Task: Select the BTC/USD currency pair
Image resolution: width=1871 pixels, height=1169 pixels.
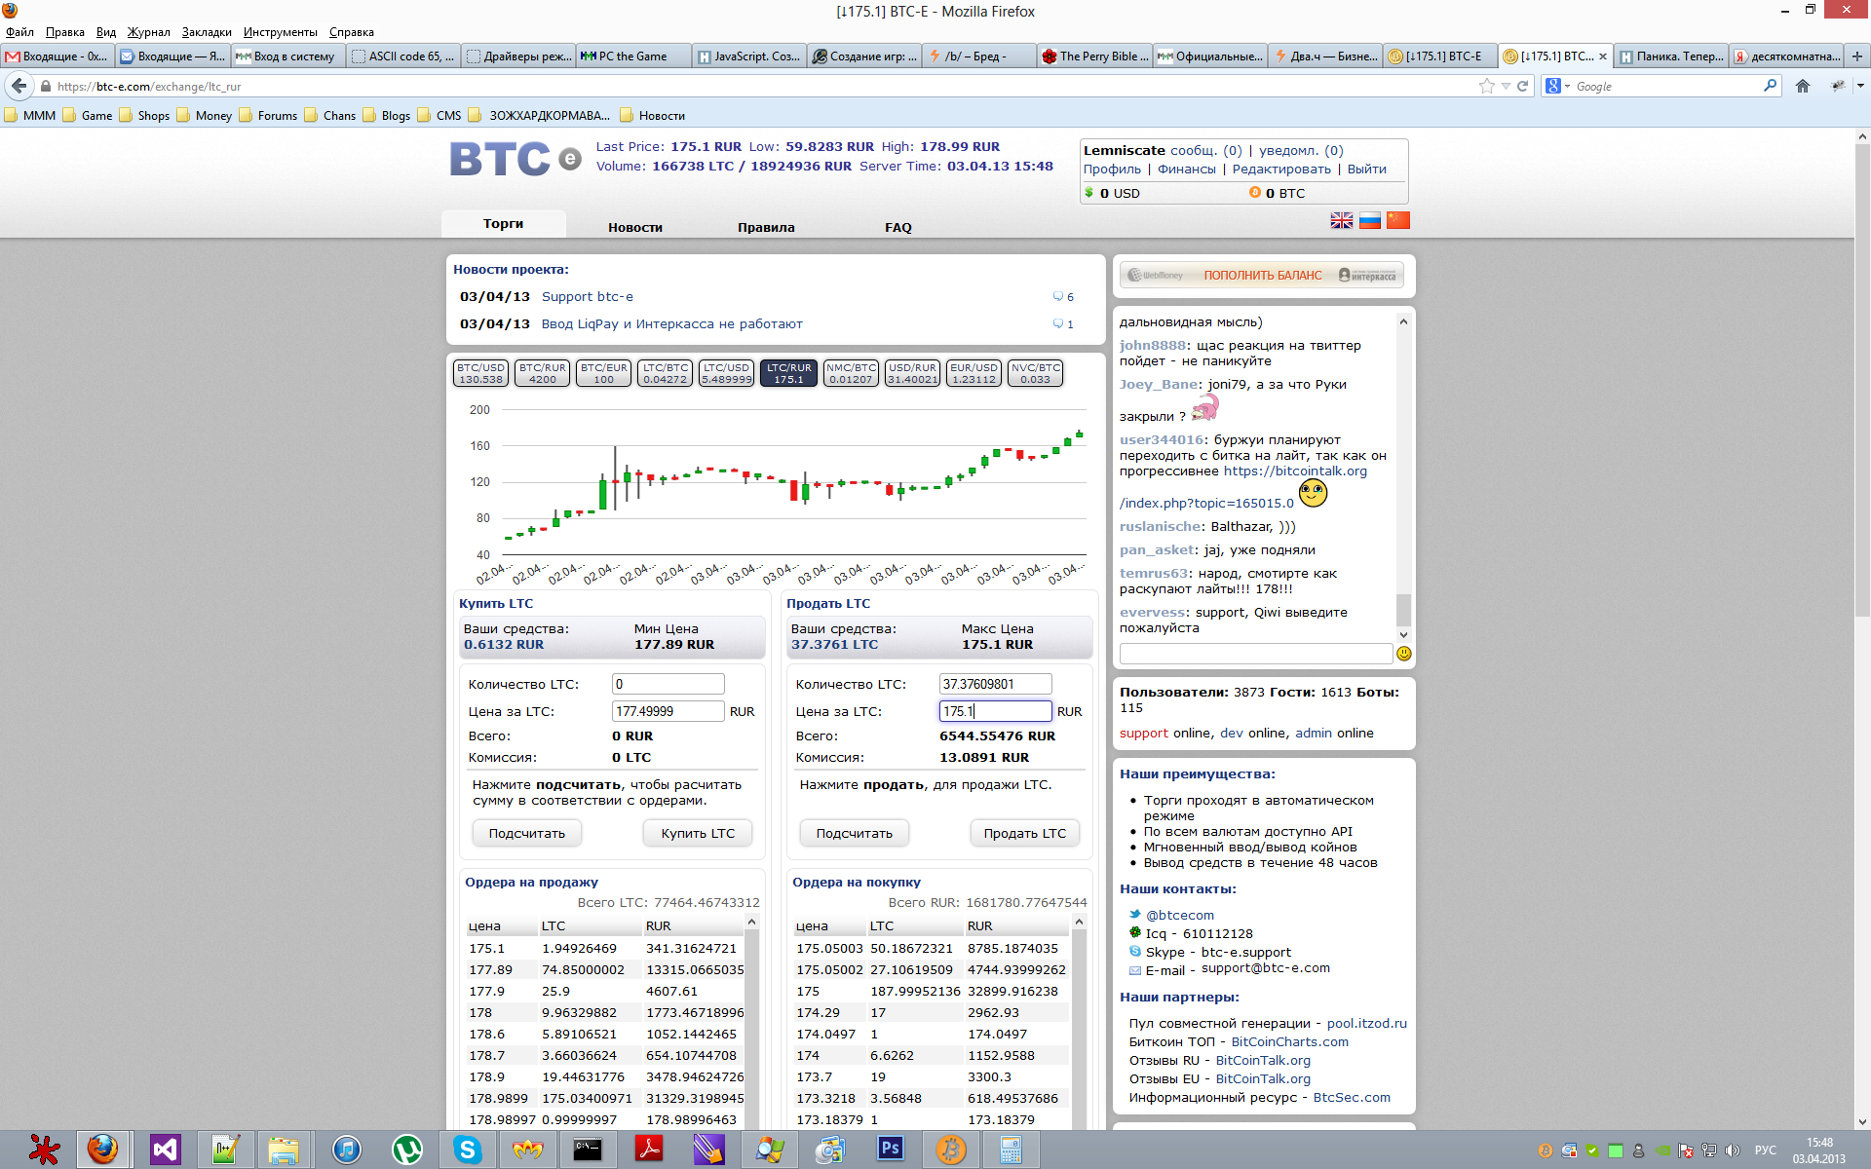Action: click(x=480, y=373)
